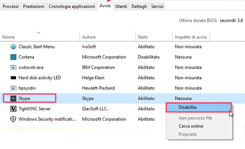The image size is (245, 149).
Task: Select the Hard disk activity LED name
Action: (x=40, y=78)
